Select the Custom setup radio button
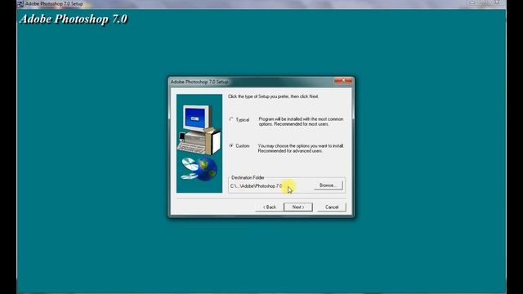 coord(231,146)
